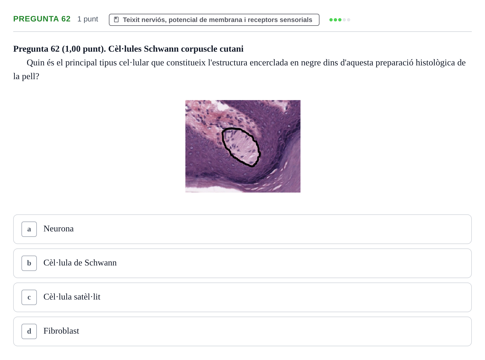
Task: Choose the Fibroblast answer option
Action: click(x=242, y=331)
